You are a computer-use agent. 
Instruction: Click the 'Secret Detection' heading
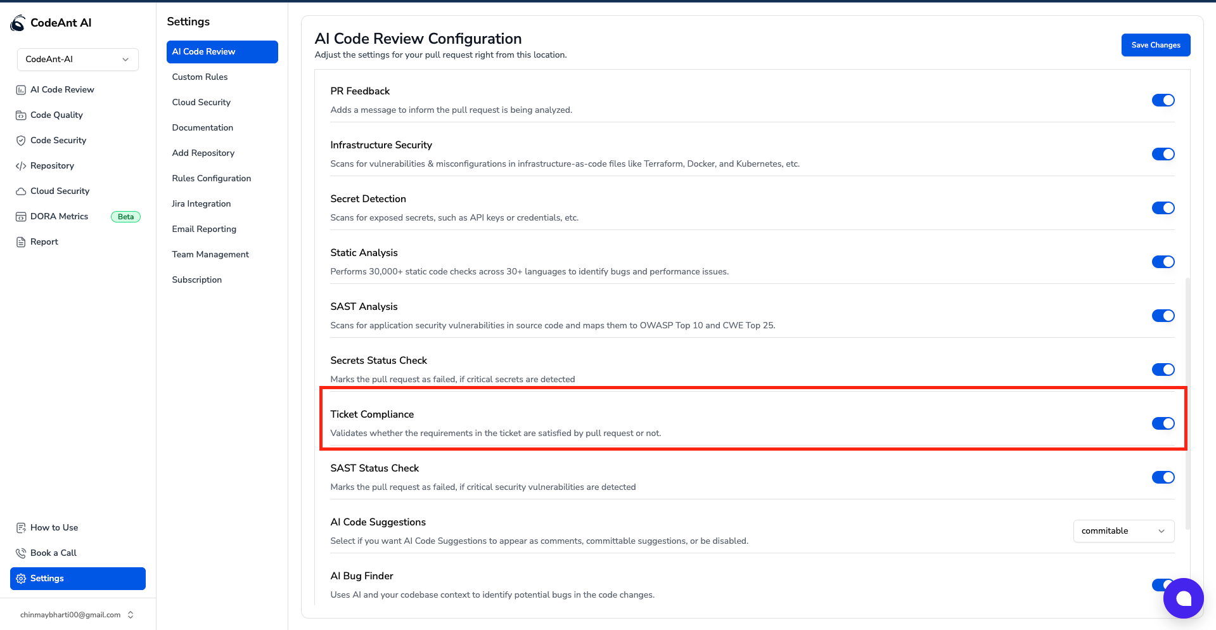coord(368,199)
